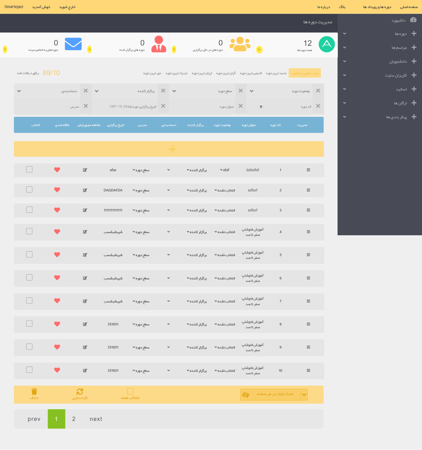
Task: Click the blue envelope icon
Action: click(x=73, y=44)
